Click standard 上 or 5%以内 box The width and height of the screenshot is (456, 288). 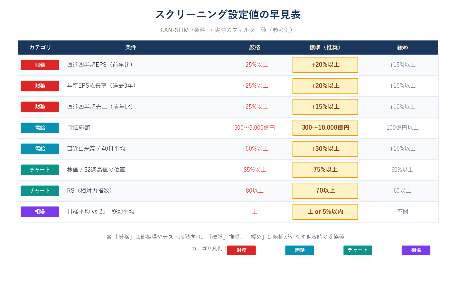pos(325,212)
